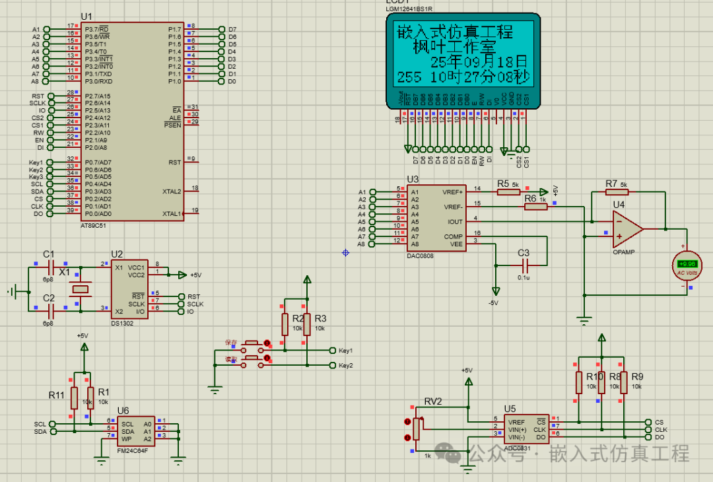
Task: Click the LCD line 25年09月18日
Action: (x=479, y=61)
